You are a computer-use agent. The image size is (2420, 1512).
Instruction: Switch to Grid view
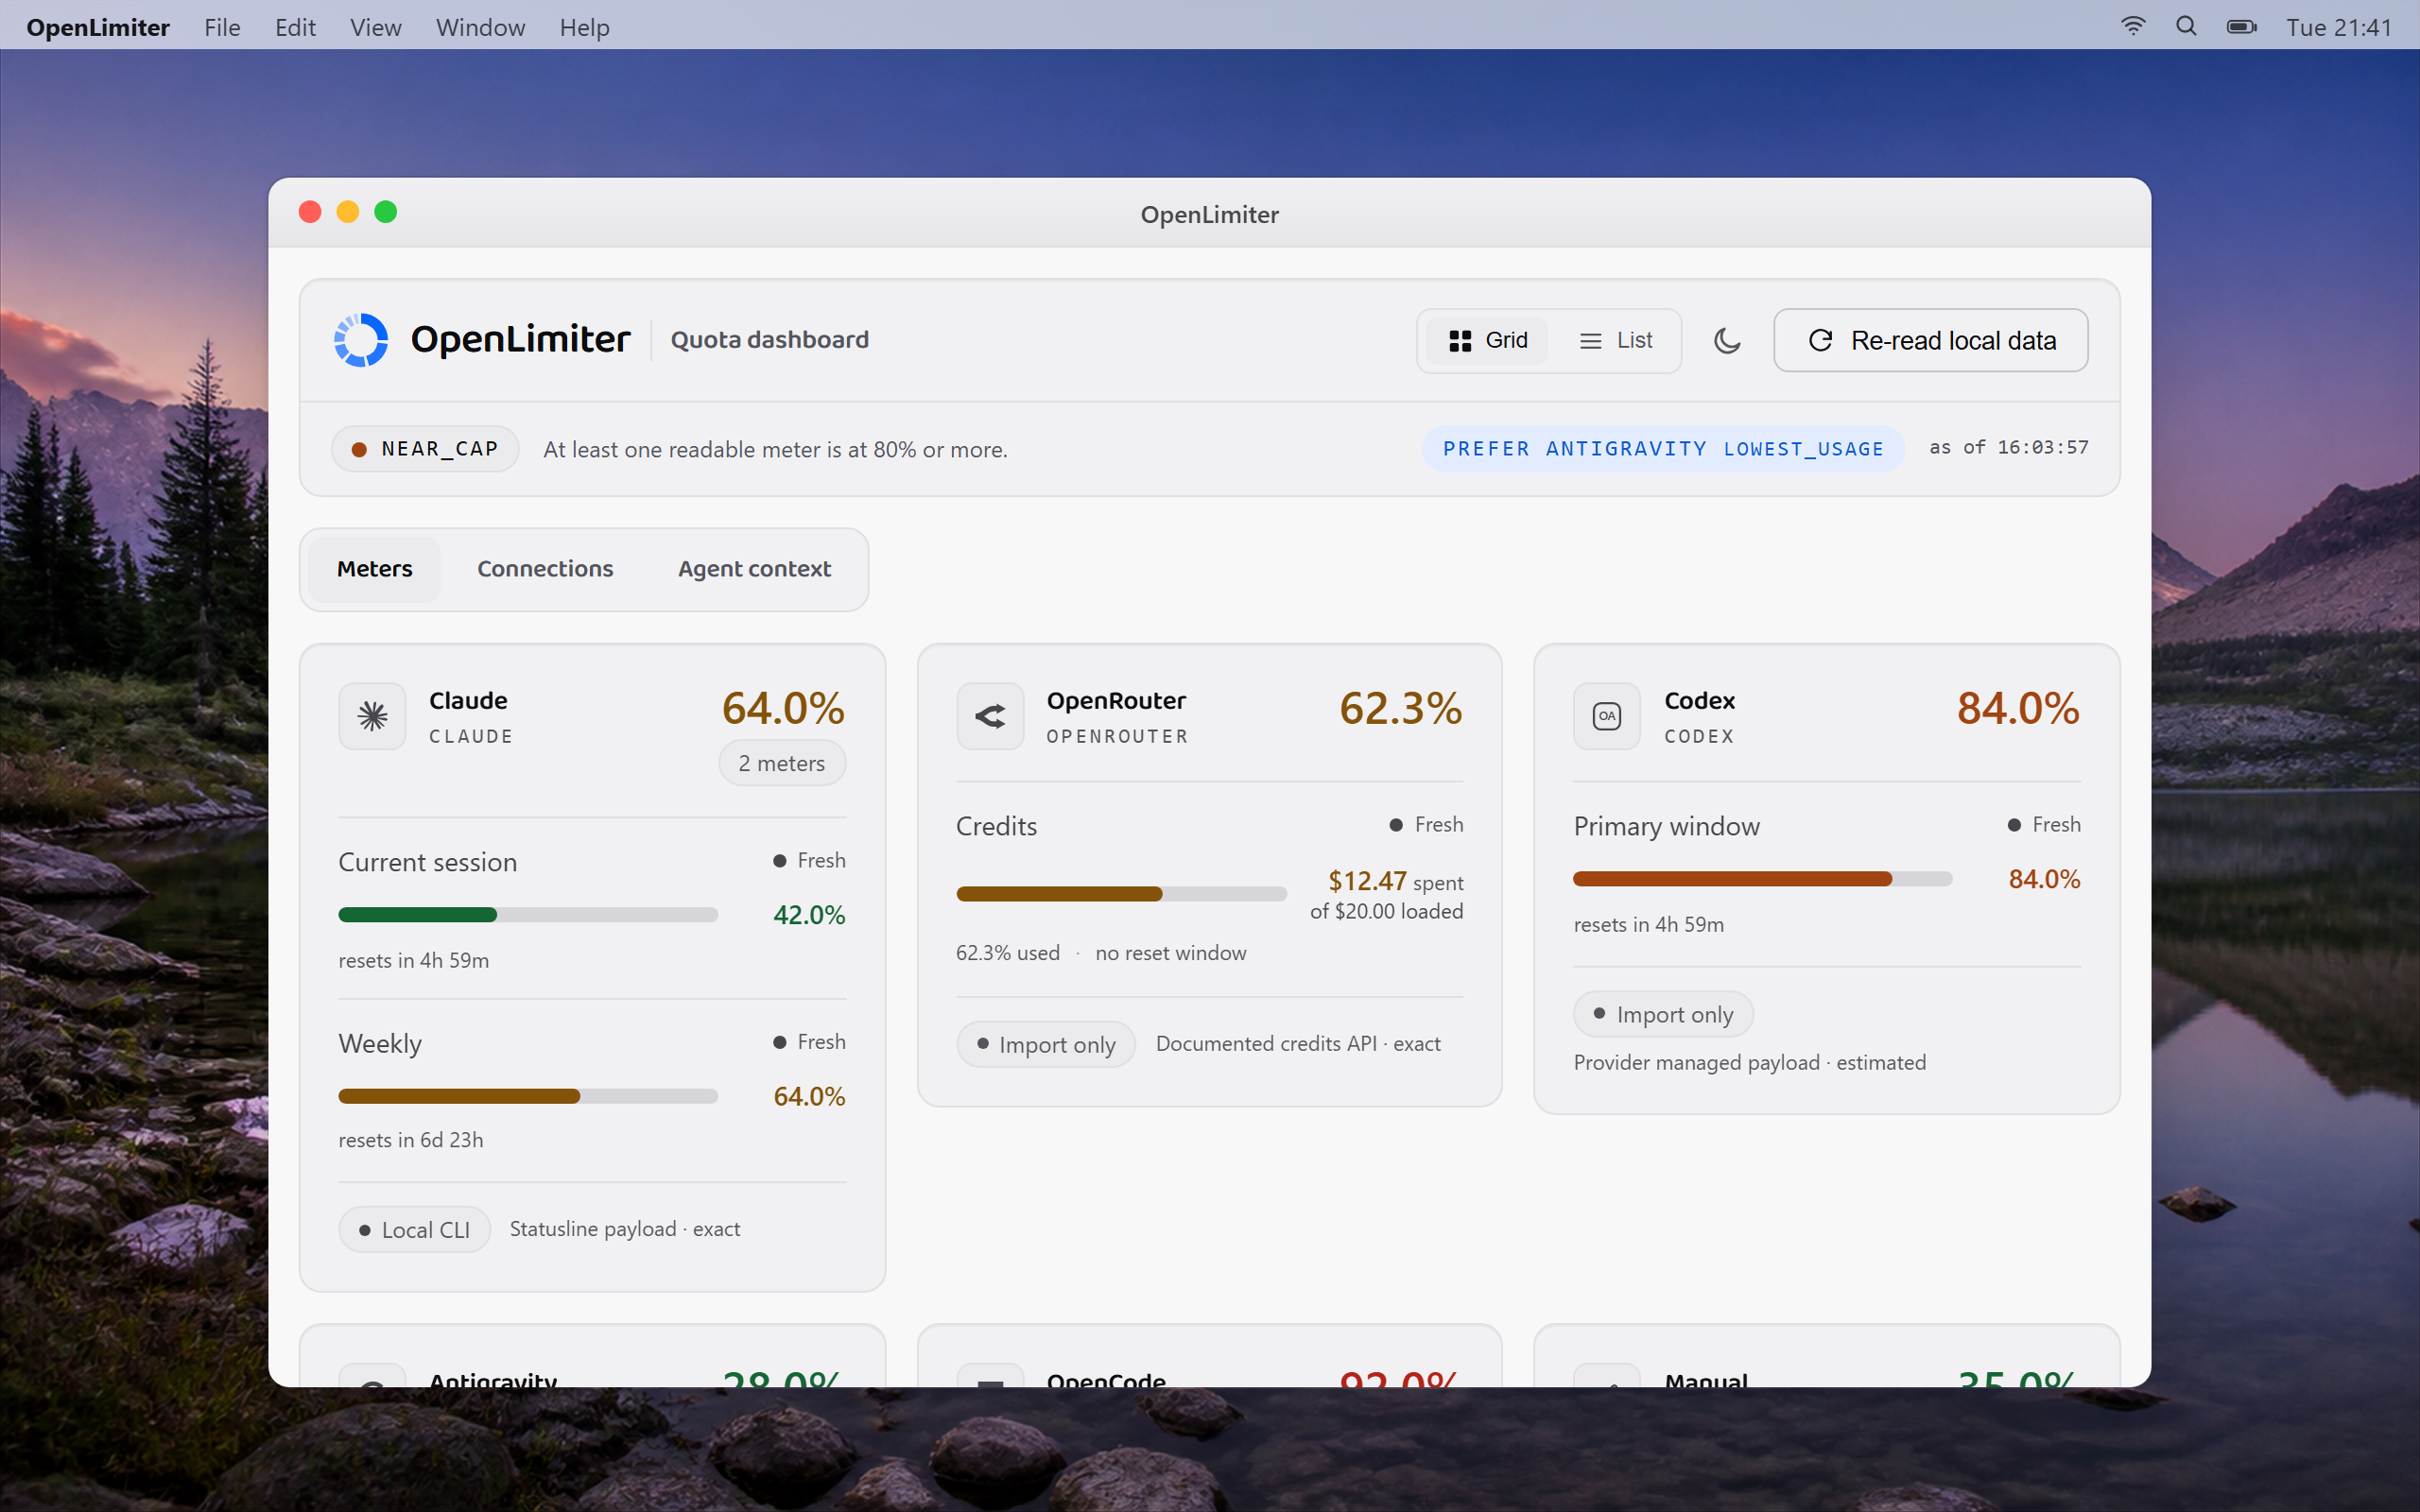(x=1488, y=341)
